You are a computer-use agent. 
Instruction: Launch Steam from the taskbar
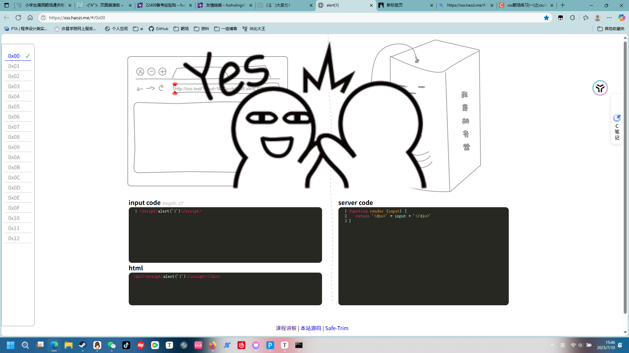point(83,345)
